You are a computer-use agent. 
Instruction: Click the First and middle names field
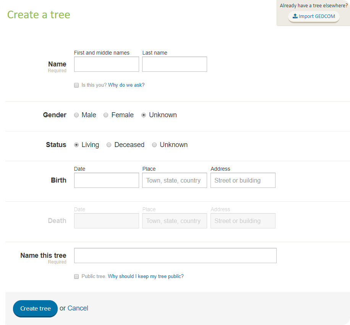tap(106, 64)
